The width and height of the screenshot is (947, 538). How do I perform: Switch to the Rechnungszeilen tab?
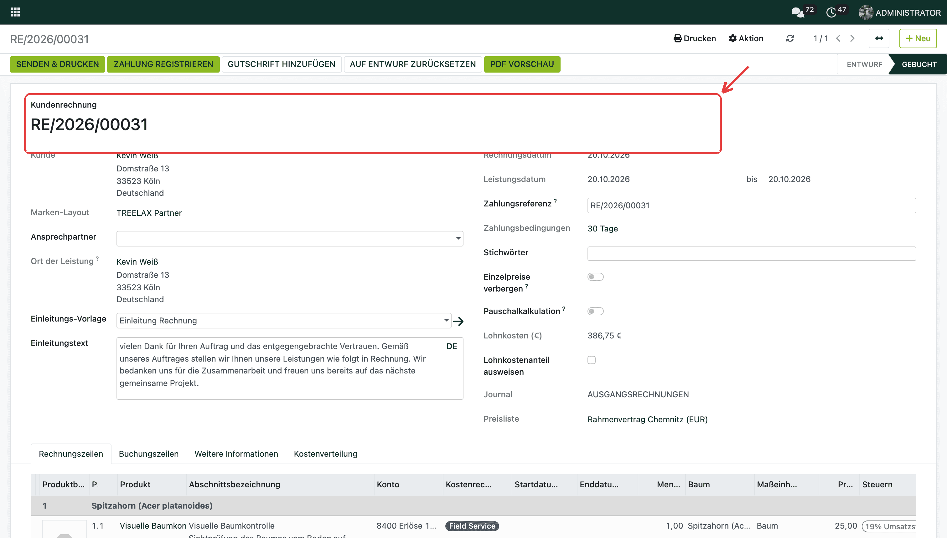tap(71, 454)
